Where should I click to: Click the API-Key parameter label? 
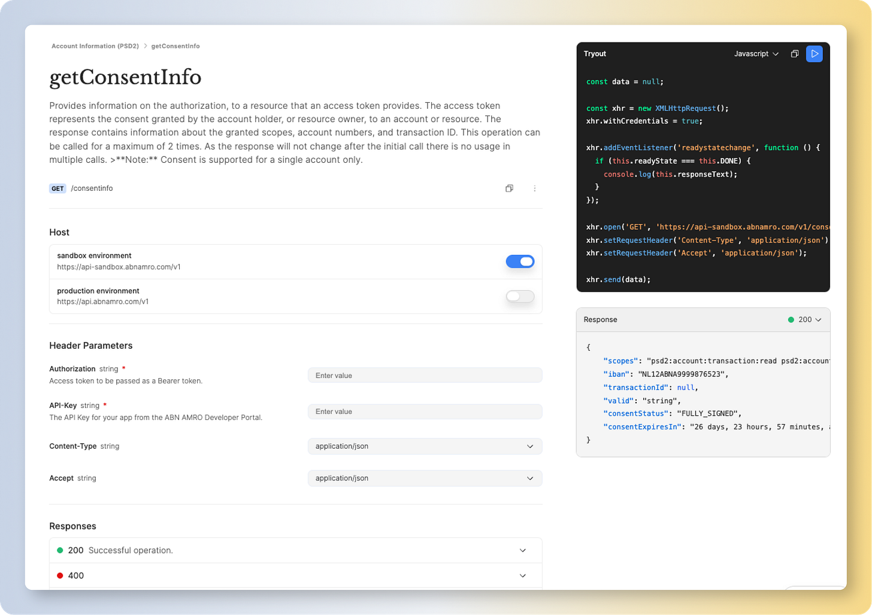(x=63, y=405)
